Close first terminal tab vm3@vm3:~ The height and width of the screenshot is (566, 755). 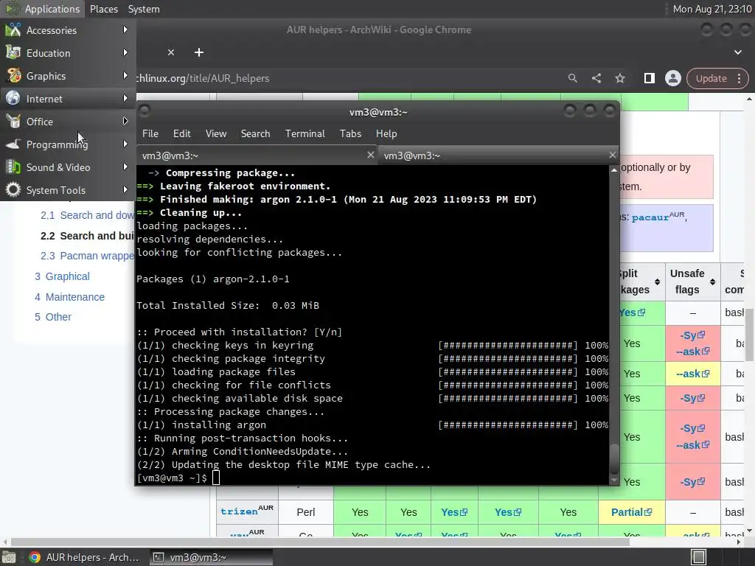(x=370, y=155)
